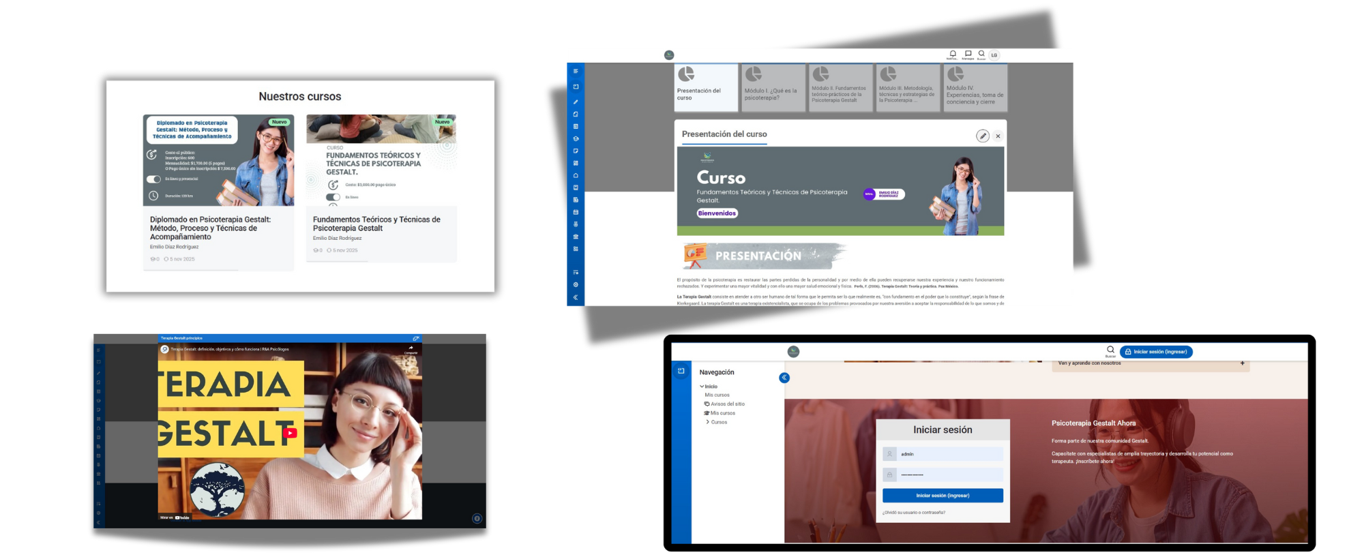Screen dimensions: 1364x559
Task: Click the YouTube play button on the video
Action: [291, 433]
